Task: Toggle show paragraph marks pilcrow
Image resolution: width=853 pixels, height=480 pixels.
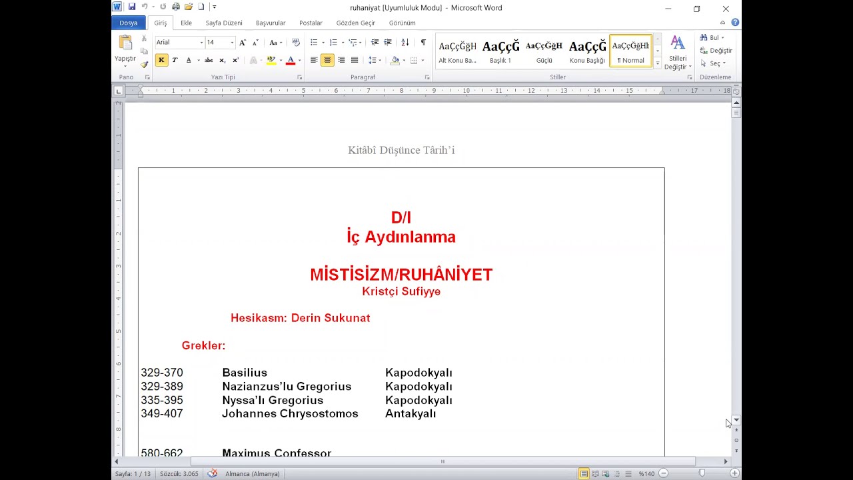Action: coord(423,42)
